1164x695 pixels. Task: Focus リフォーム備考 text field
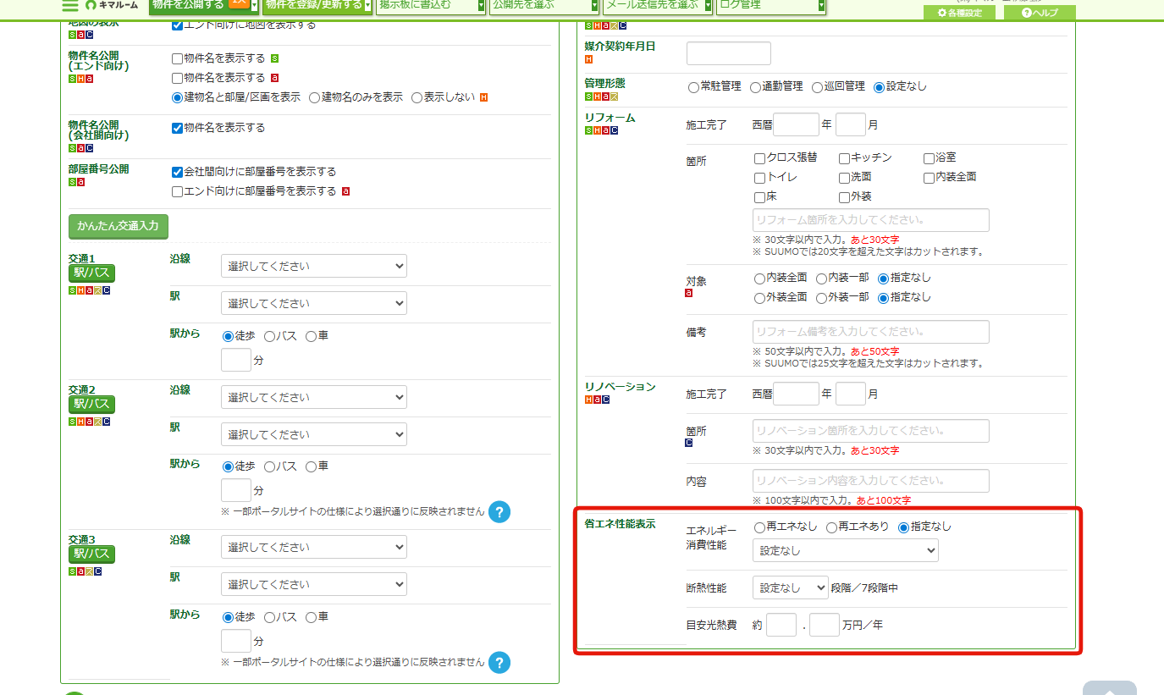click(x=871, y=332)
